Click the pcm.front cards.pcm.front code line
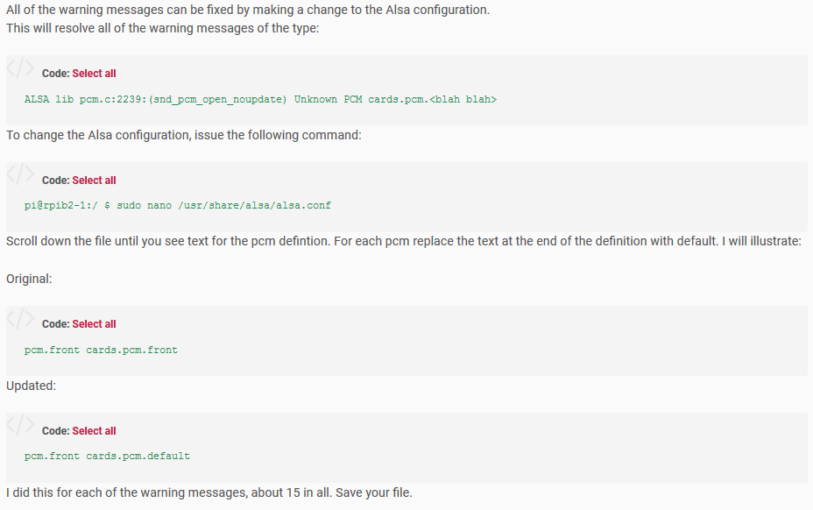 point(101,349)
